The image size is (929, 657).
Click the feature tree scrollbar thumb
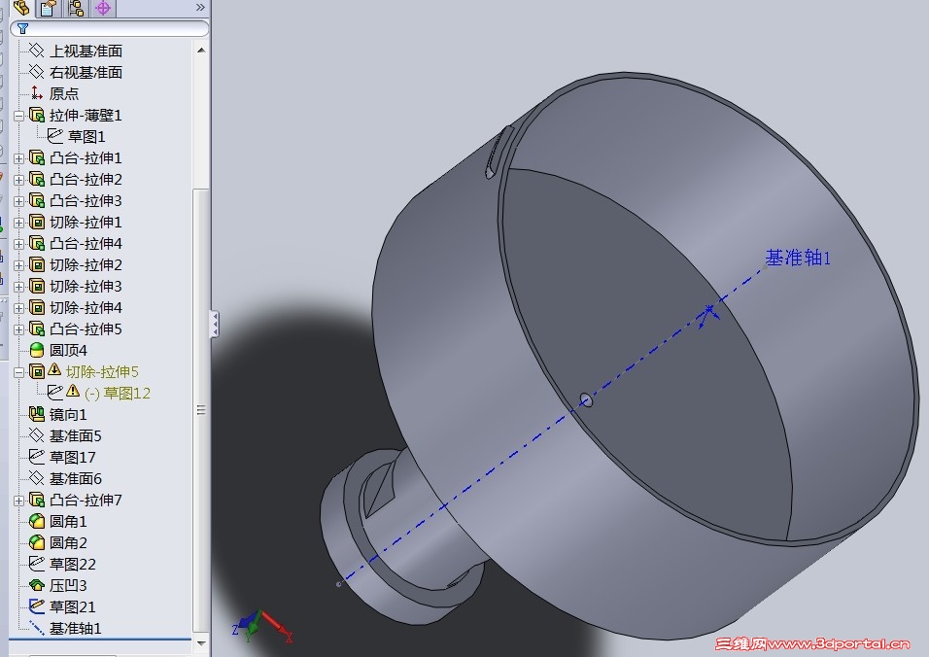[201, 410]
